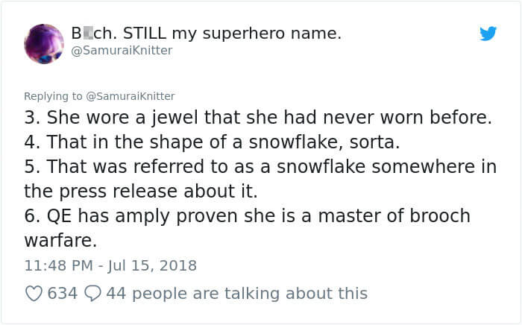Click the "Jul 15, 2018" date
The width and height of the screenshot is (522, 325).
click(151, 265)
